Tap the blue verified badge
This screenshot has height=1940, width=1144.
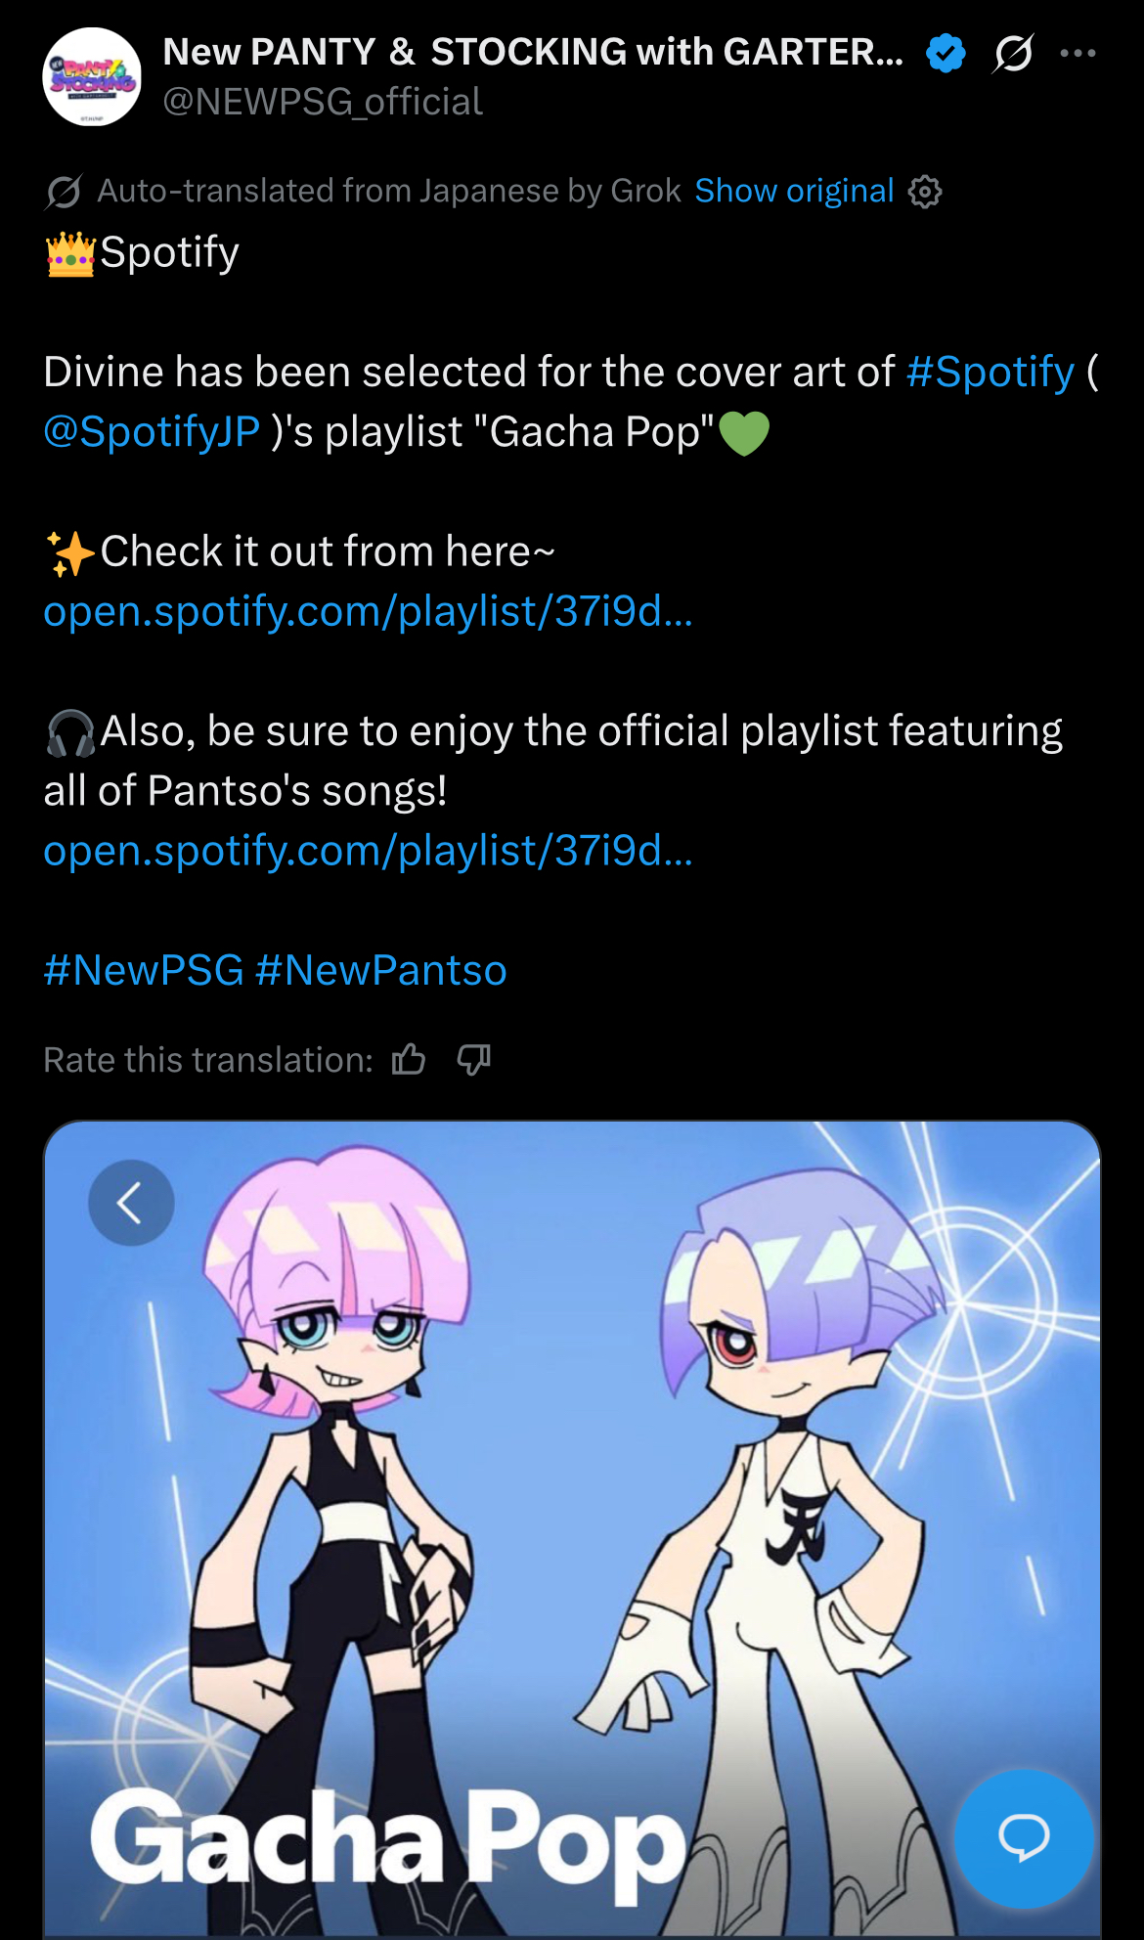coord(946,53)
